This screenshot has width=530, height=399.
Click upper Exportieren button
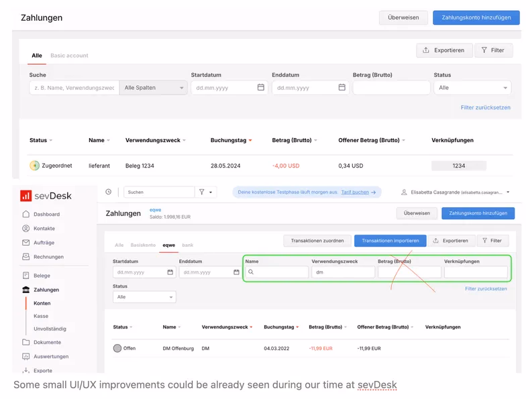point(444,50)
